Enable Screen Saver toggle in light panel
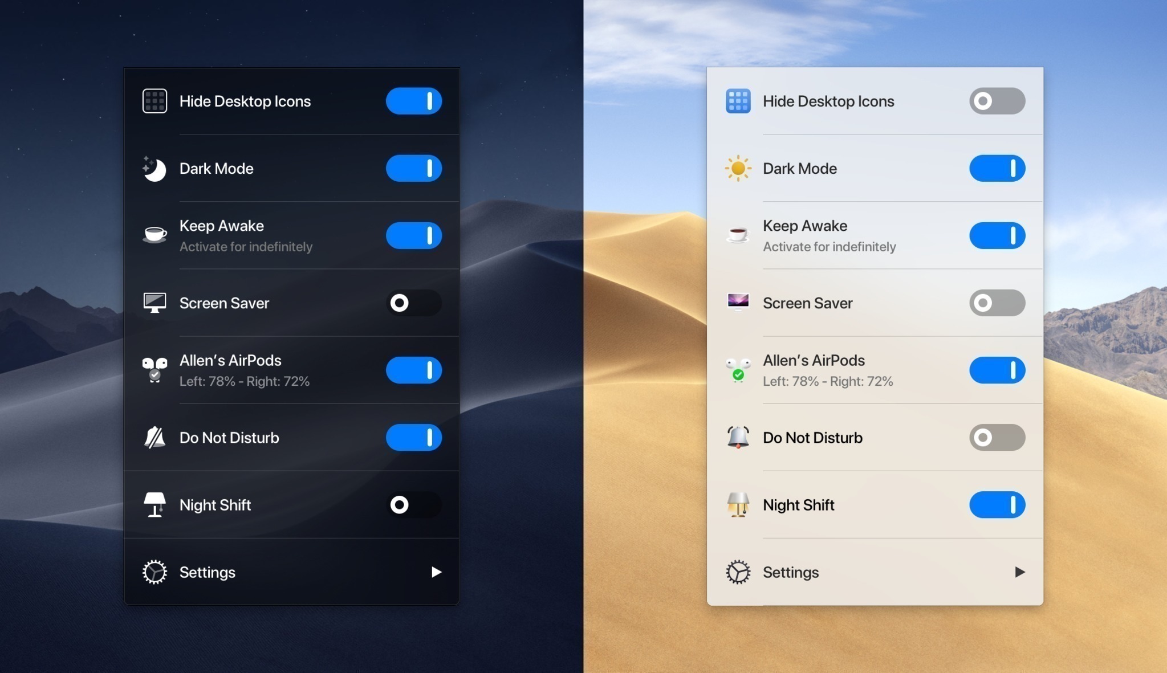The image size is (1167, 673). click(997, 303)
